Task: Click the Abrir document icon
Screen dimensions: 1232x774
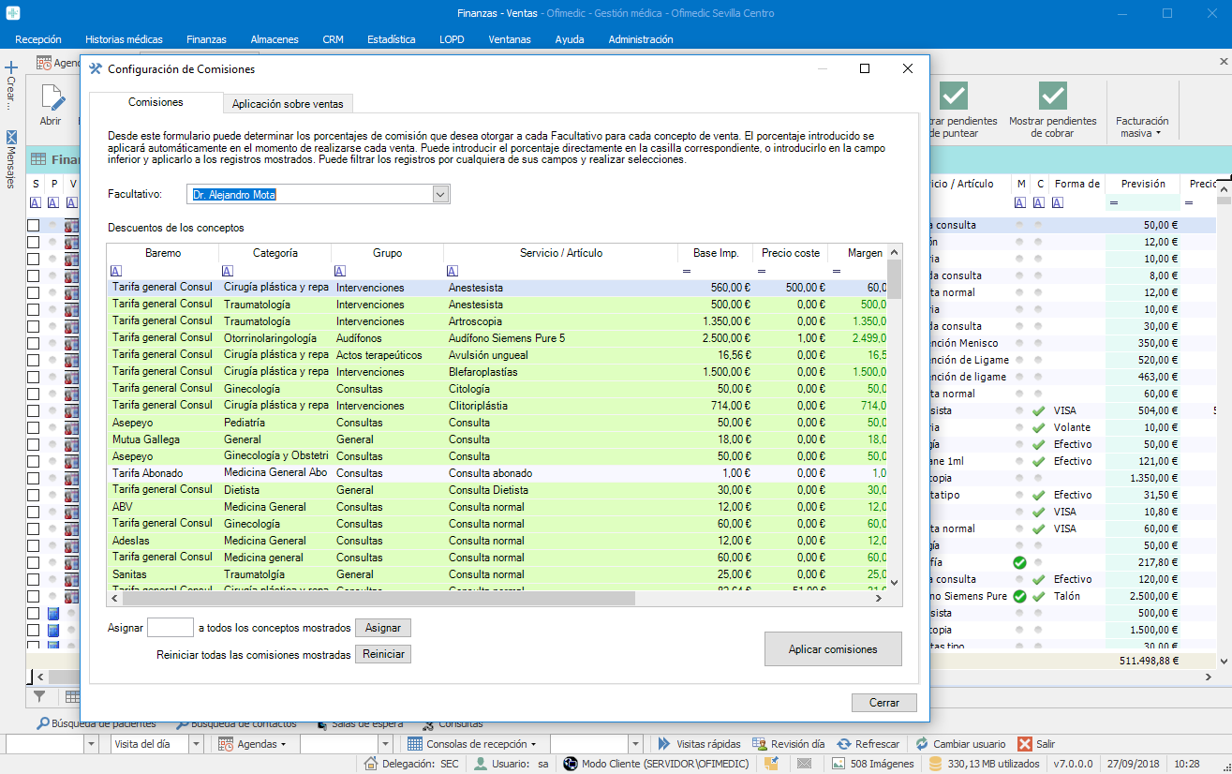Action: [51, 98]
